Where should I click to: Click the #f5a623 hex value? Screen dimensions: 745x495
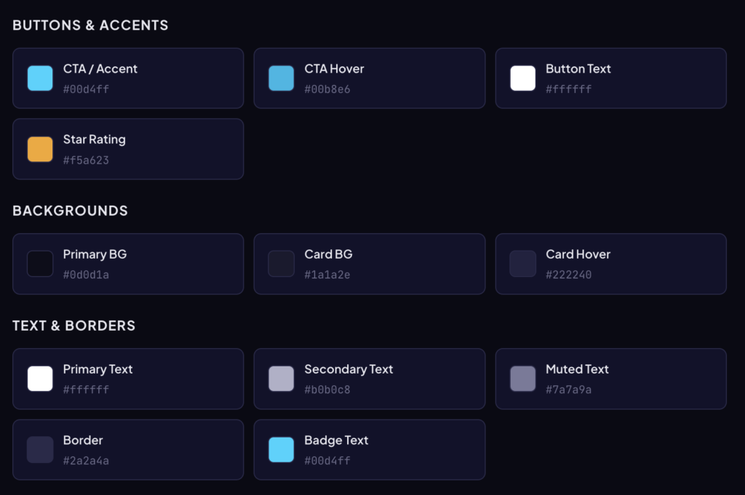coord(86,160)
